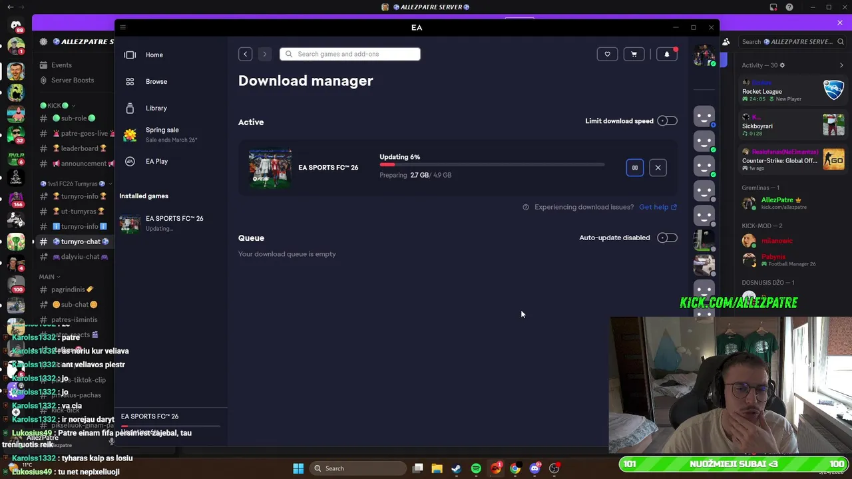This screenshot has width=852, height=479.
Task: Open the Counter-Strike activity card
Action: [x=793, y=160]
